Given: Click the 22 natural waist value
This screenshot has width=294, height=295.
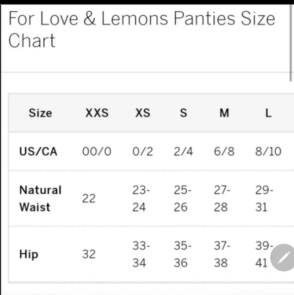Looking at the screenshot, I should (x=89, y=198).
